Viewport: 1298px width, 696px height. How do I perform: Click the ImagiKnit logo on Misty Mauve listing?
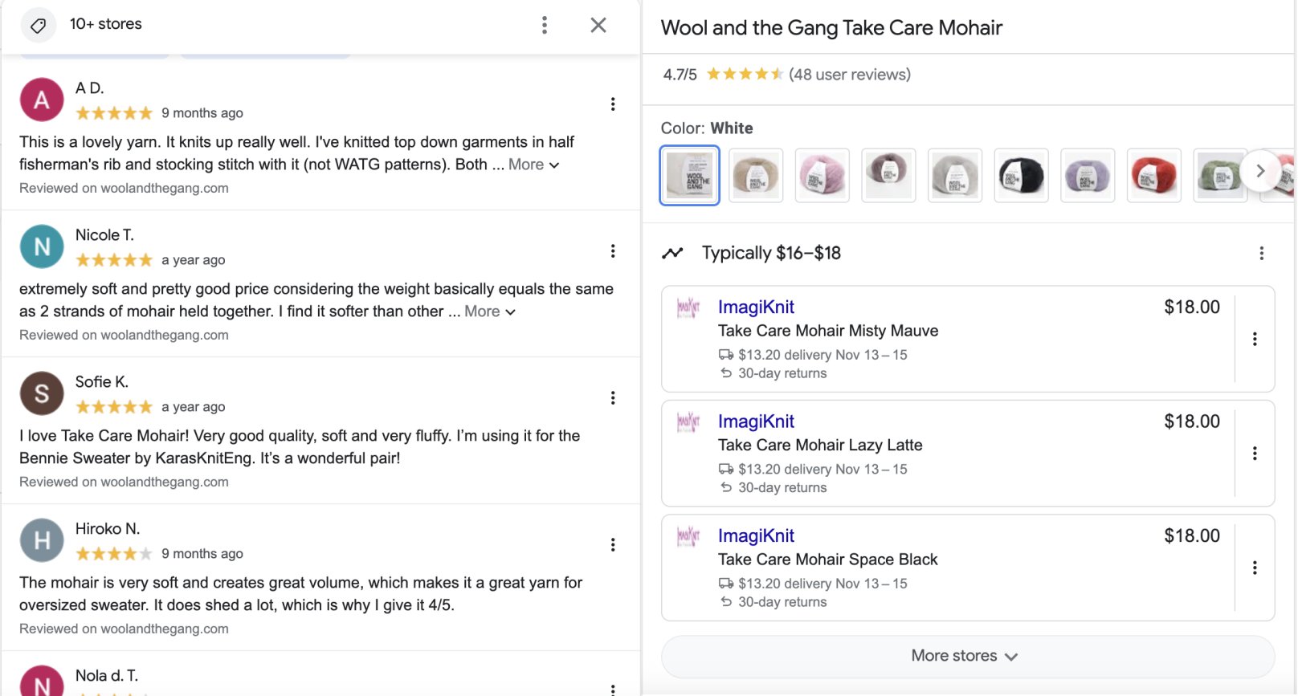(688, 307)
